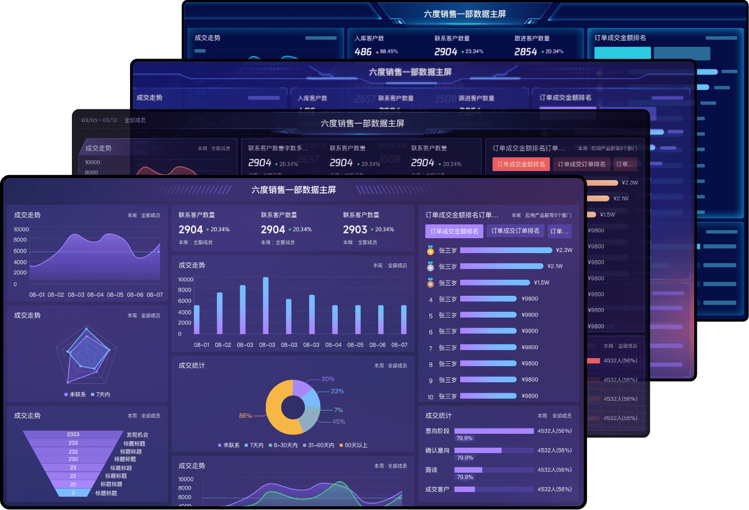Click 全部成员 in third window header
The height and width of the screenshot is (510, 749).
tap(135, 120)
